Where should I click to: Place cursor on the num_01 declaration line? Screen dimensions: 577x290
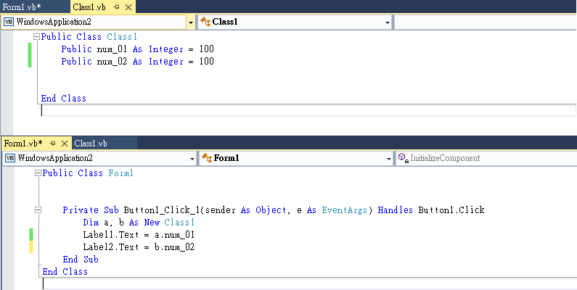pyautogui.click(x=138, y=49)
